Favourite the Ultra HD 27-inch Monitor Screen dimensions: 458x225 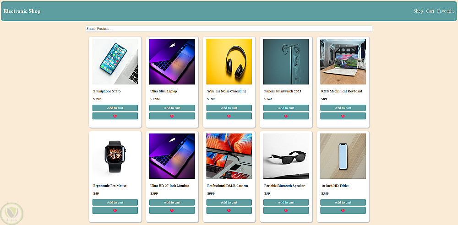(x=172, y=210)
